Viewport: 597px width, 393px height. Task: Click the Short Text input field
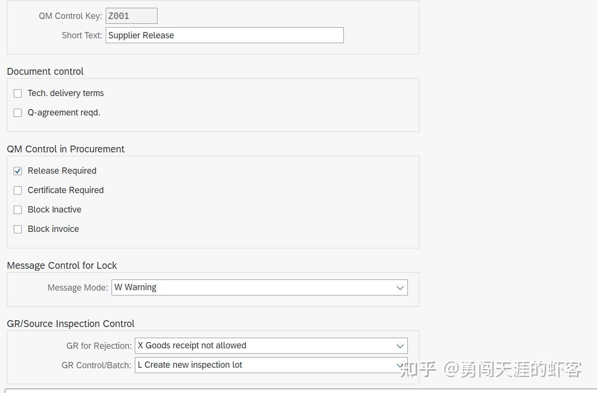pyautogui.click(x=224, y=35)
